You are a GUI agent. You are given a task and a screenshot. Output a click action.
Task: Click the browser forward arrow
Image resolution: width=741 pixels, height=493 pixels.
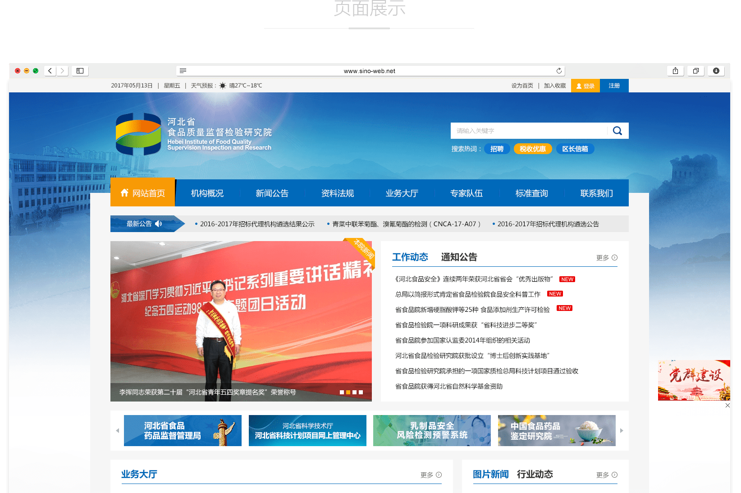[63, 71]
